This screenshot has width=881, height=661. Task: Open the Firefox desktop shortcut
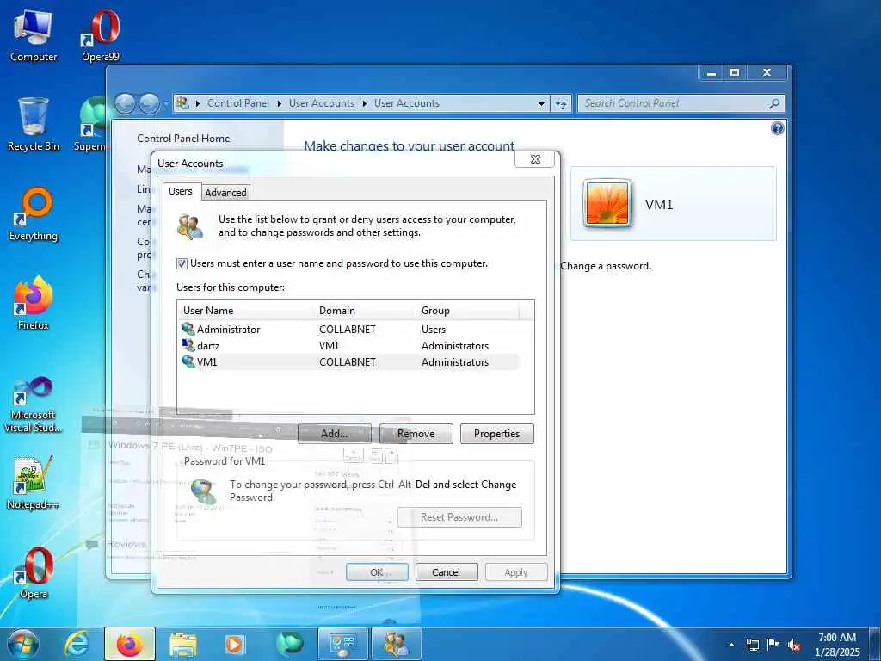[34, 304]
